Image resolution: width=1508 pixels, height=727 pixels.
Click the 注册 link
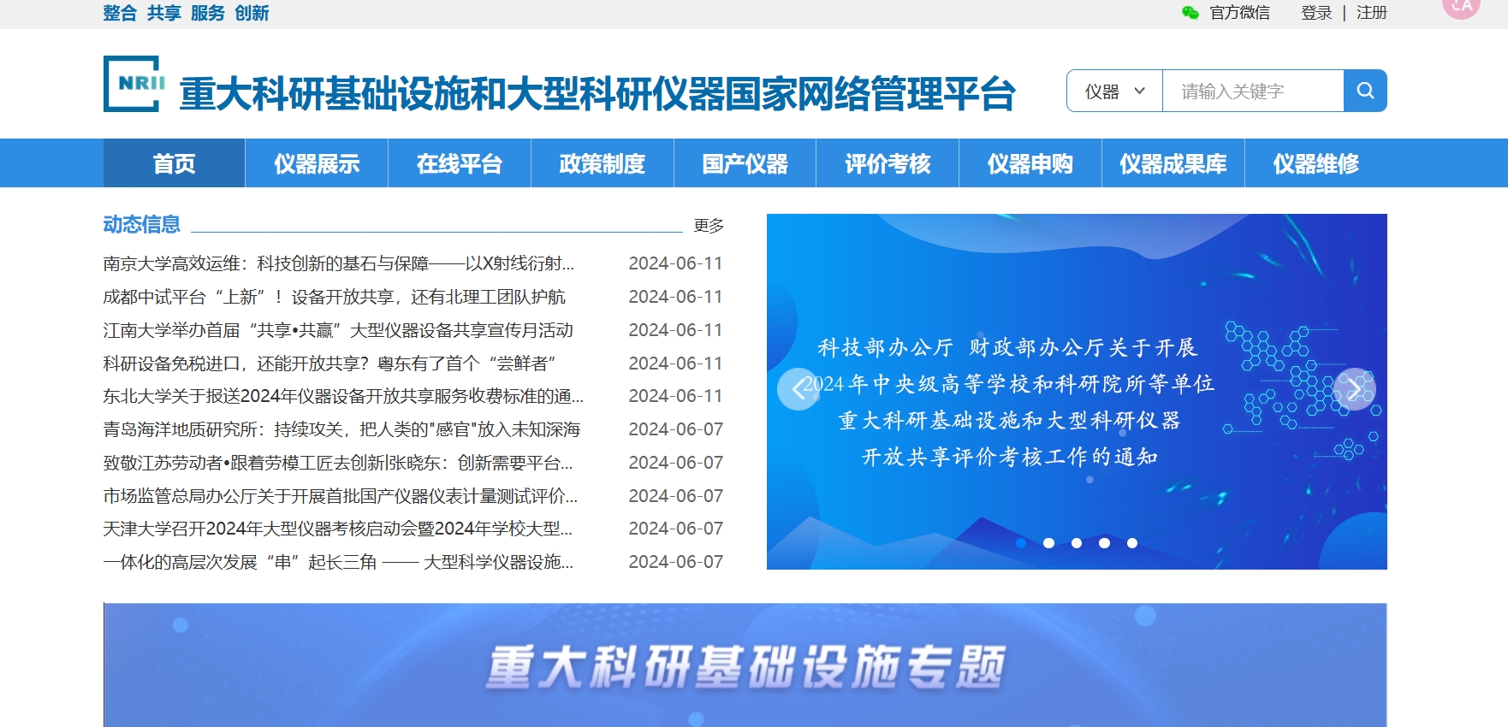click(x=1372, y=13)
